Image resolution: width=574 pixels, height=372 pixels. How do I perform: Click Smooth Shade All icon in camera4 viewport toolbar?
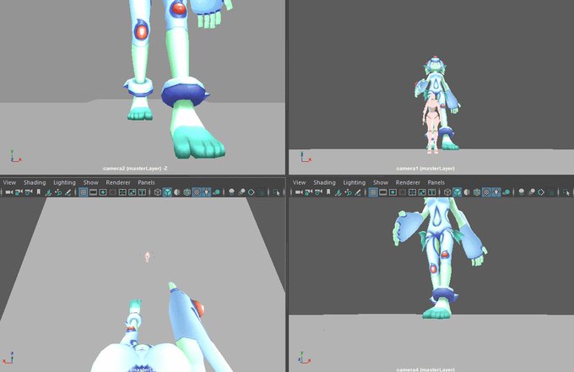458,192
